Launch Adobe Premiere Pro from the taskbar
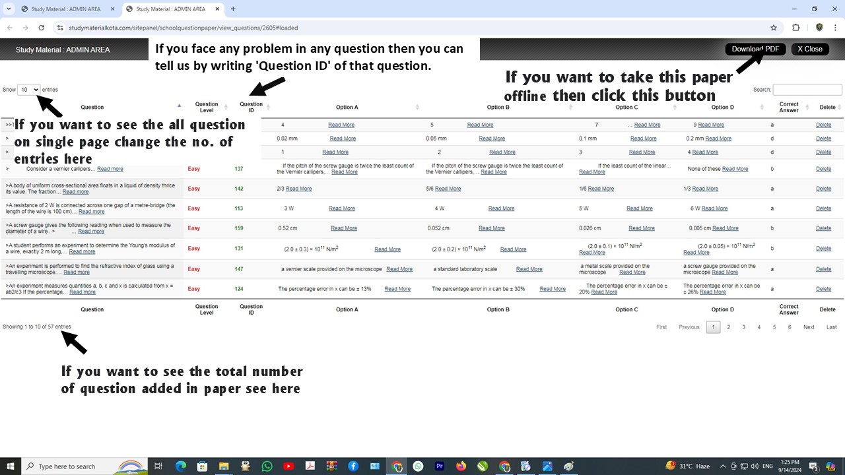The height and width of the screenshot is (475, 845). click(x=440, y=466)
